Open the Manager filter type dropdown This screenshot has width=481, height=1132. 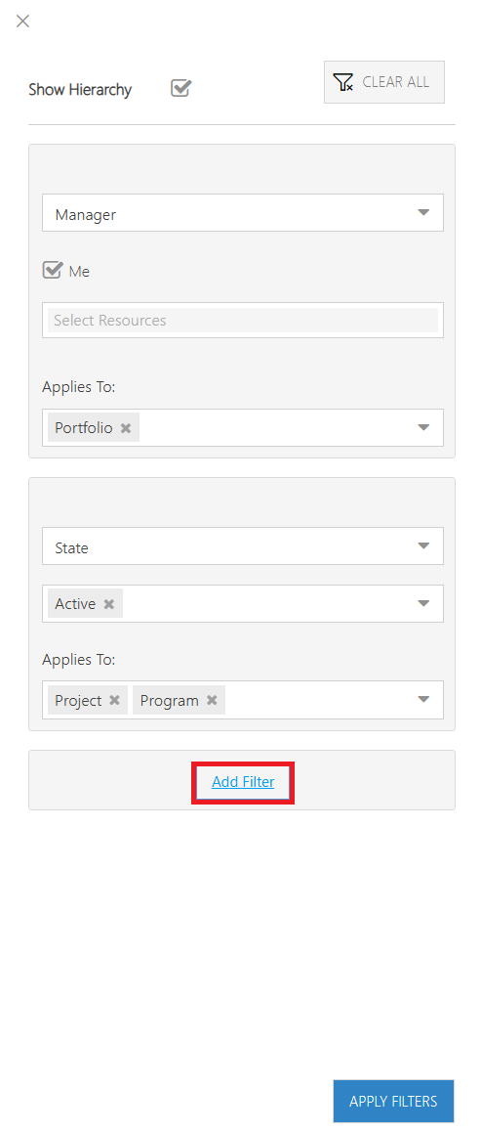(x=243, y=213)
